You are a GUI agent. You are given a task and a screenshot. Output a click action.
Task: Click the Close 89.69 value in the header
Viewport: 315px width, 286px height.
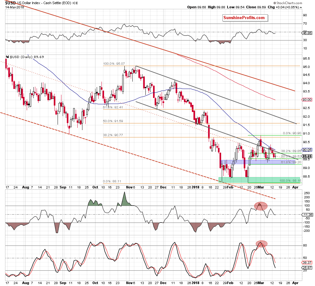256,7
